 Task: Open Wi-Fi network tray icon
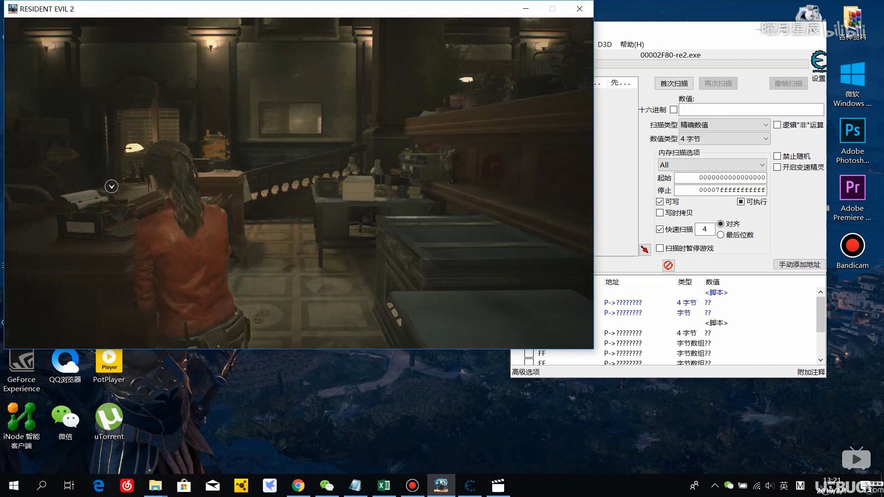click(x=756, y=485)
